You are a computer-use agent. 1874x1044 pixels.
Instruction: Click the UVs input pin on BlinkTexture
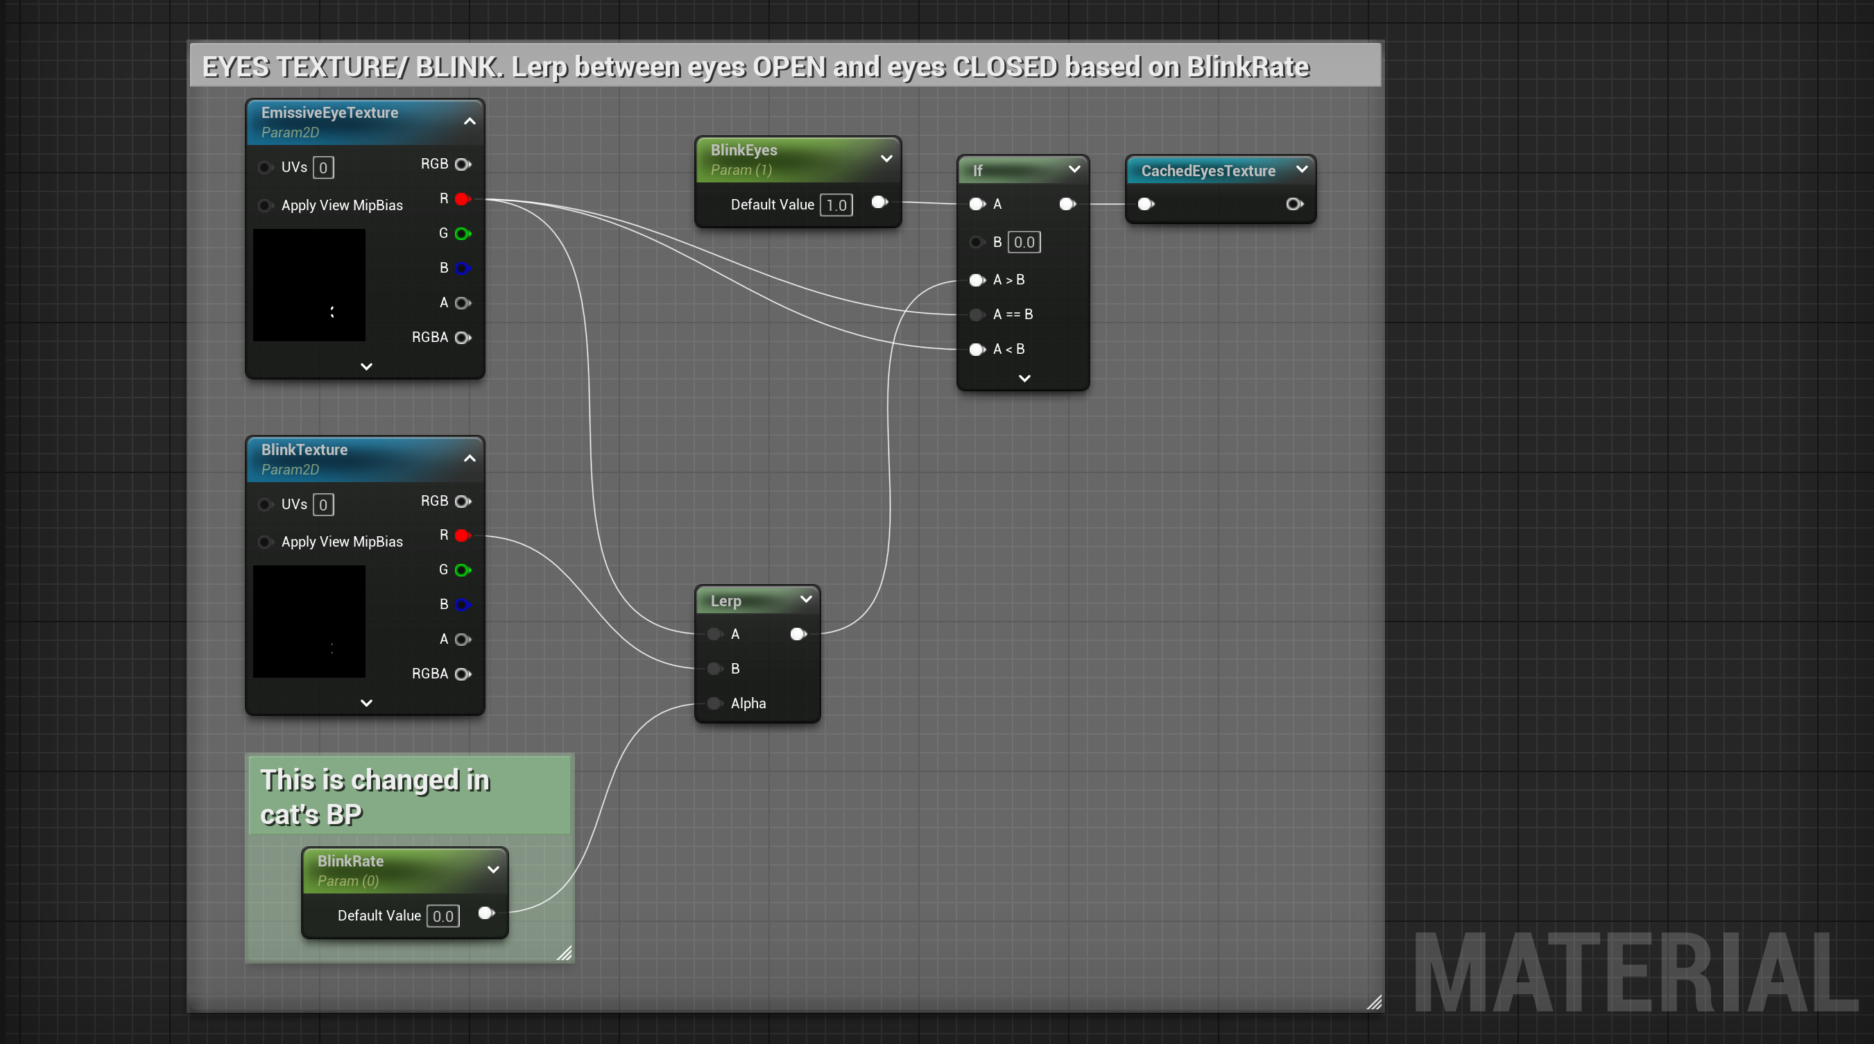[265, 504]
